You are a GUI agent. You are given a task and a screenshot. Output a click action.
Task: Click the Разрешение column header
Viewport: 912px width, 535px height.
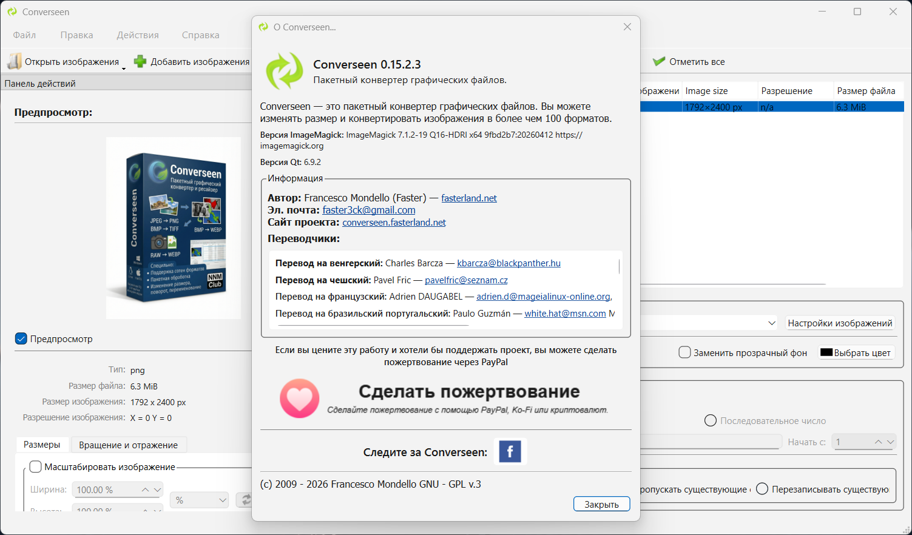click(795, 91)
